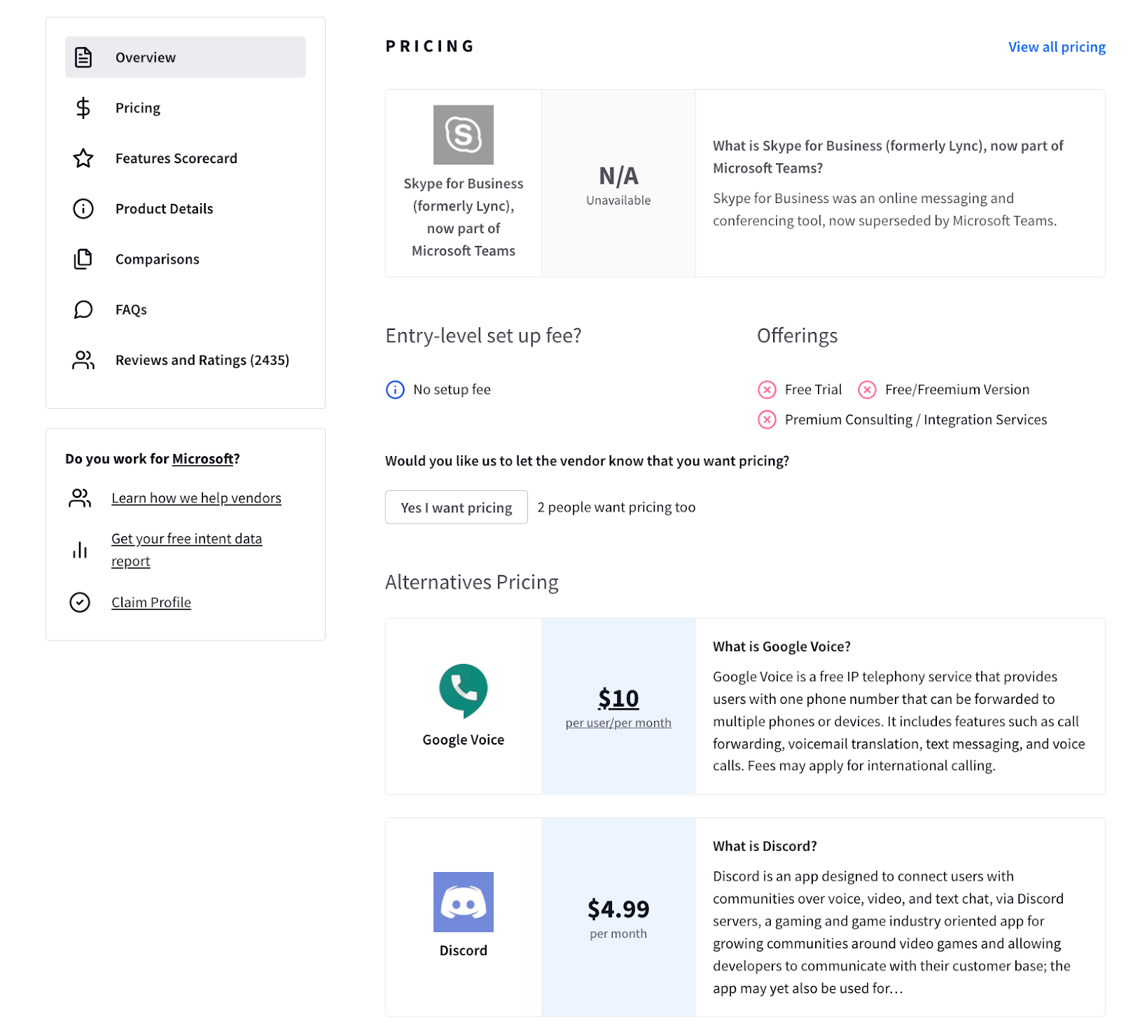The image size is (1140, 1031).
Task: Click the Claim Profile link
Action: pos(151,602)
